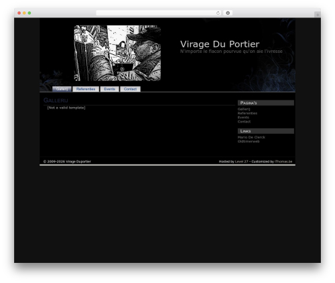335x283 pixels.
Task: Open Referenties in the Pagina's sidebar
Action: [247, 113]
